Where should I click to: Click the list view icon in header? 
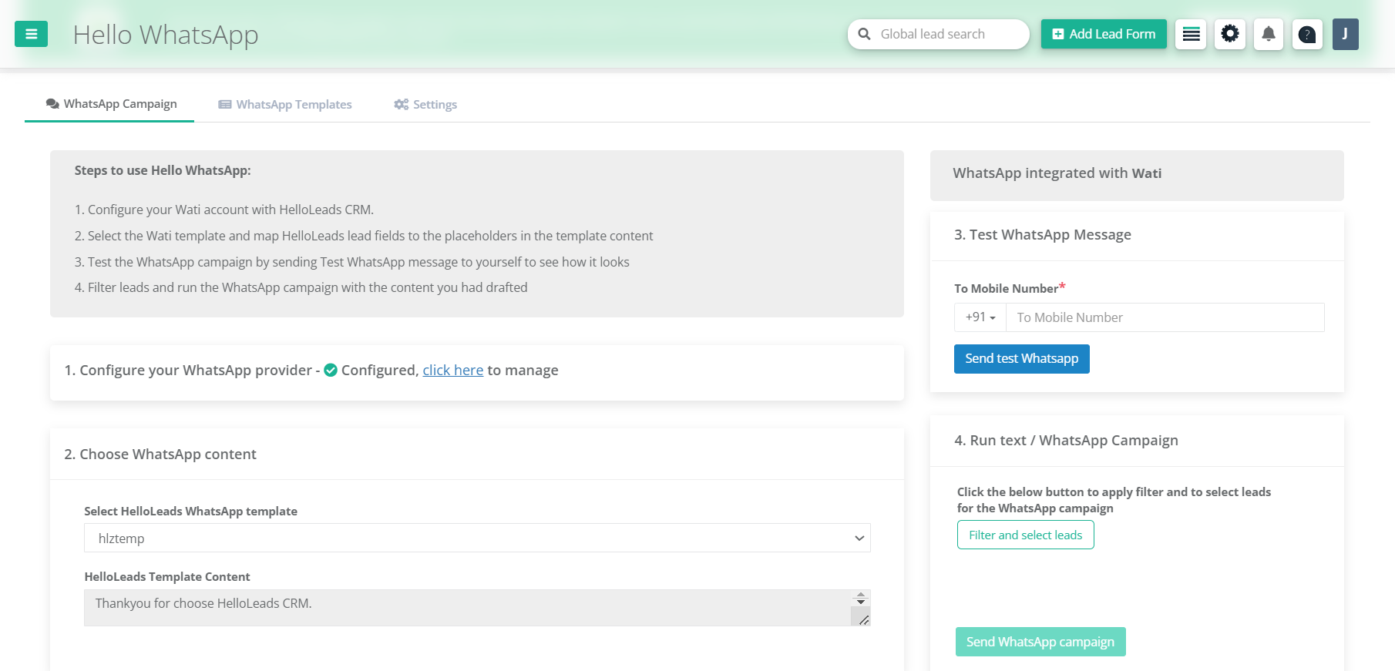(x=1191, y=34)
